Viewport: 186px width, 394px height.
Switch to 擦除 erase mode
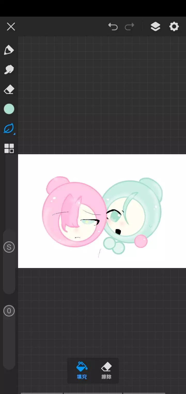point(106,370)
